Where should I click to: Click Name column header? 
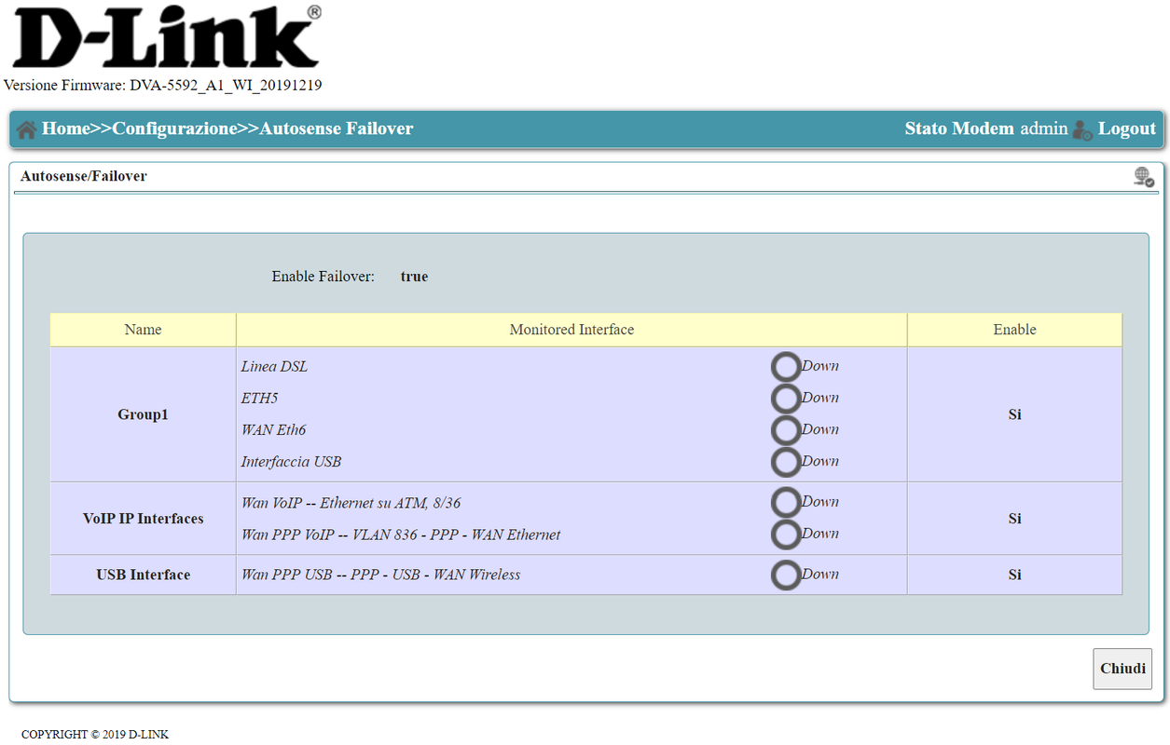point(143,330)
